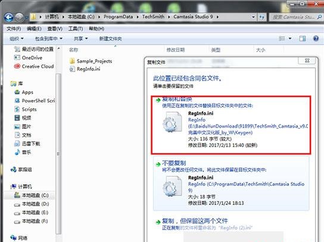This screenshot has width=324, height=242.
Task: Open Scripts library in the sidebar
Action: point(26,110)
